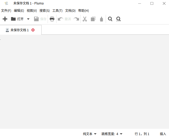169x138 pixels.
Task: Click the redo arrow icon
Action: 76,19
